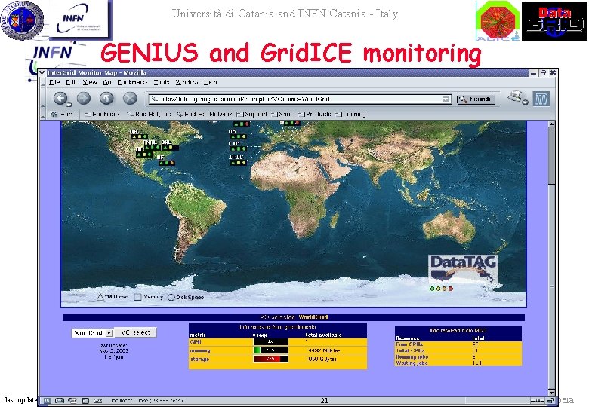Open the Products bookmark folder
Screen dimensions: 589x407
click(314, 114)
